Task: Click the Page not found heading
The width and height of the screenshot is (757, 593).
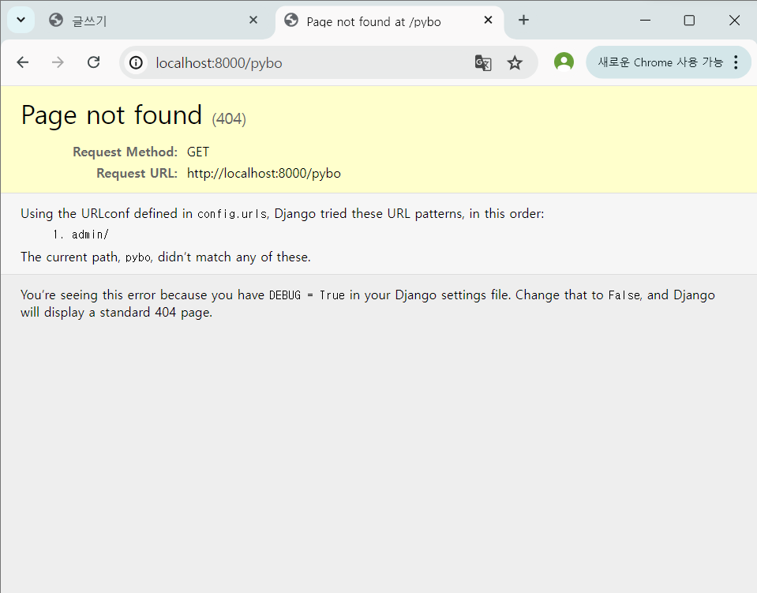Action: pos(111,115)
